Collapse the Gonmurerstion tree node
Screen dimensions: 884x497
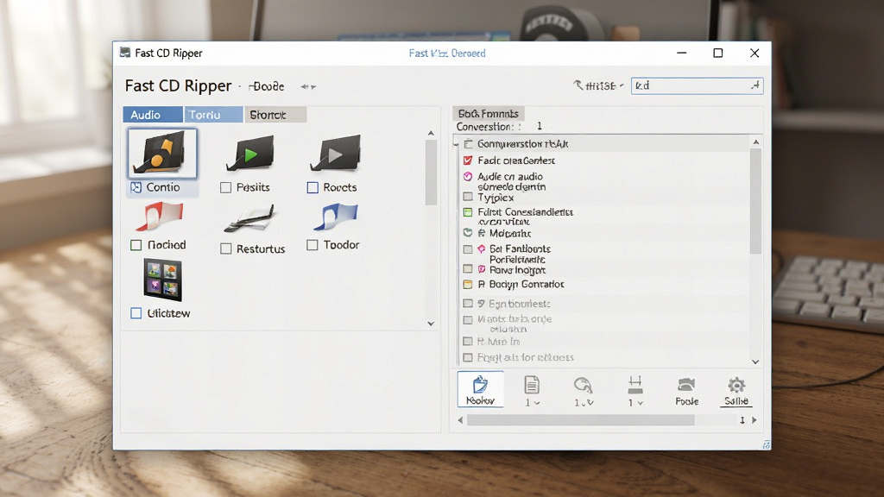[x=457, y=145]
